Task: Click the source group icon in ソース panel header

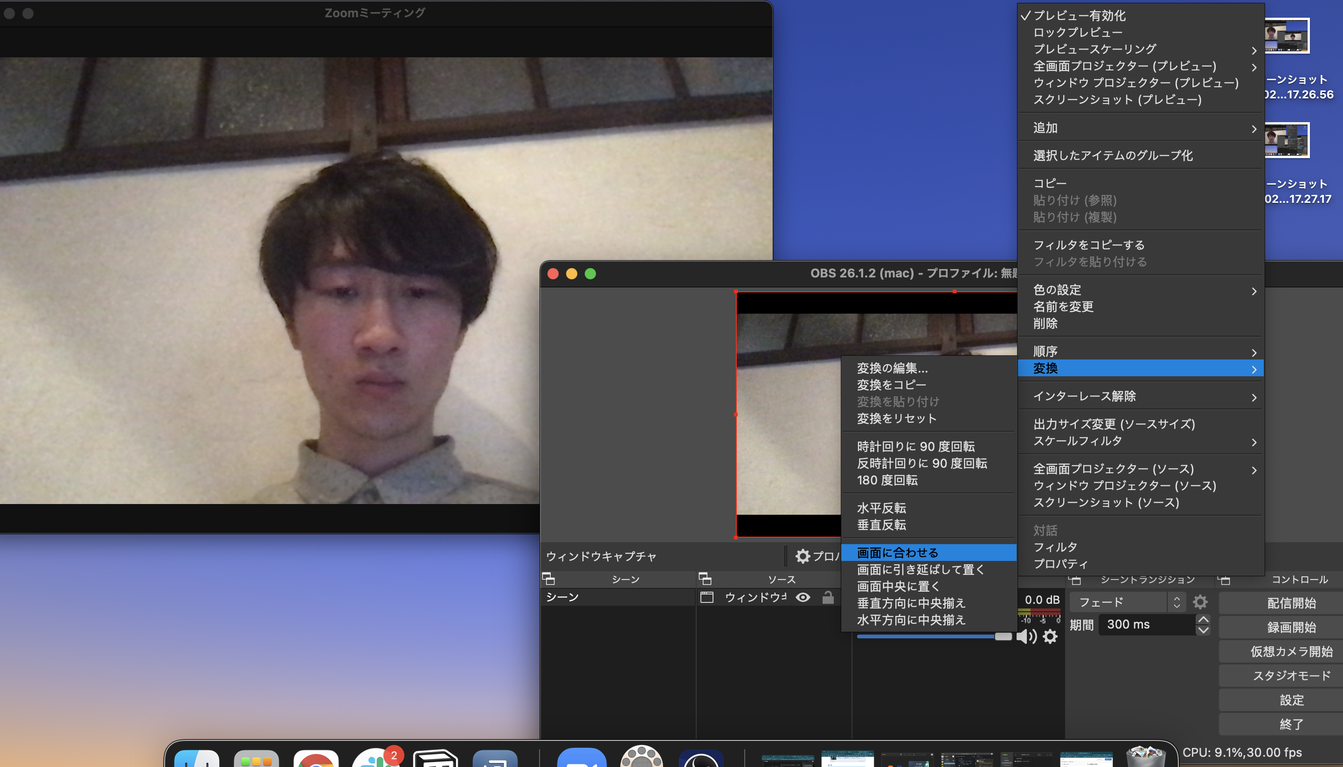Action: [x=706, y=579]
